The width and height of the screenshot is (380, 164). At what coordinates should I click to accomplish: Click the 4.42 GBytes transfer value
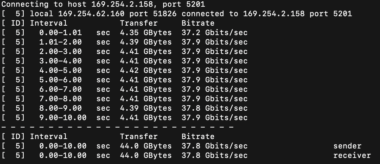[x=146, y=71]
